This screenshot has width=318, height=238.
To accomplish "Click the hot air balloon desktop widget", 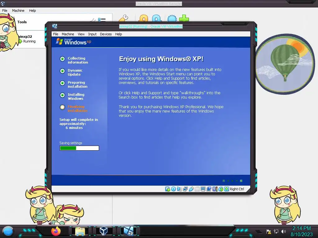I will click(x=285, y=64).
